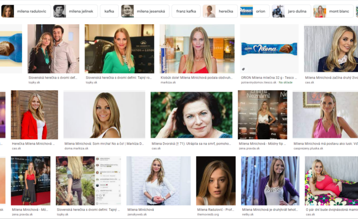Screen dimensions: 358x219
Task: Open Milena Dvorská dark-haired portrait image
Action: click(192, 115)
